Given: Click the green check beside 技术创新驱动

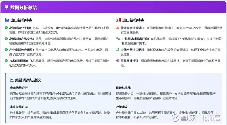Looking at the screenshot, I should click(x=6, y=61).
